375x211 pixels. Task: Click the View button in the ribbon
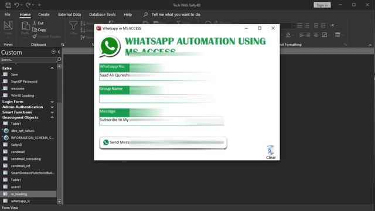point(8,29)
